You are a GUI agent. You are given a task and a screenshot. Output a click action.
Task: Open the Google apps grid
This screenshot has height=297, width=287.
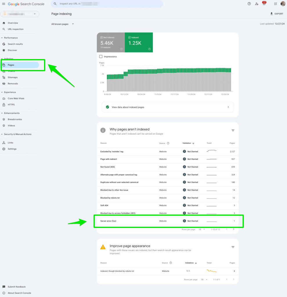tap(275, 4)
